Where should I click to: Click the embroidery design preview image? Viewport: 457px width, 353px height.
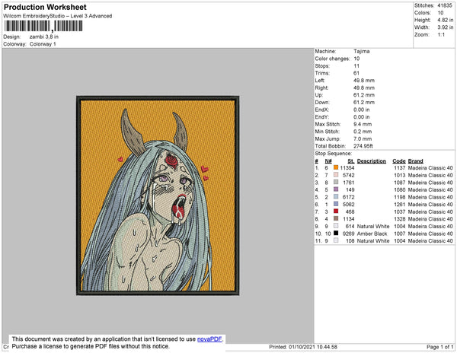(x=158, y=196)
